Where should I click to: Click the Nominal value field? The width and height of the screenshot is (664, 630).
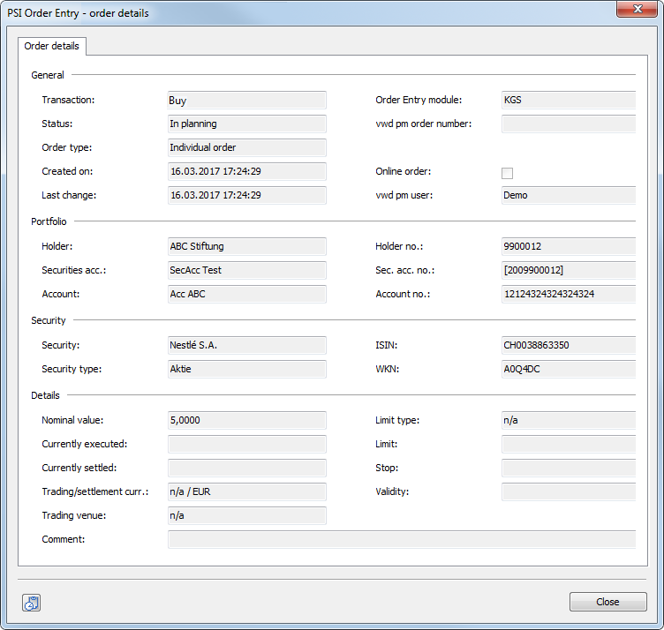(x=246, y=421)
